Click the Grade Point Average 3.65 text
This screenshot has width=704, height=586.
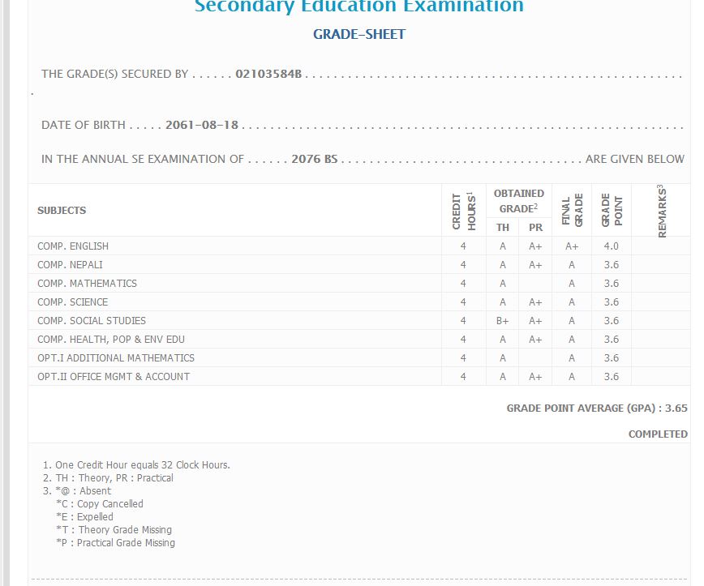596,408
